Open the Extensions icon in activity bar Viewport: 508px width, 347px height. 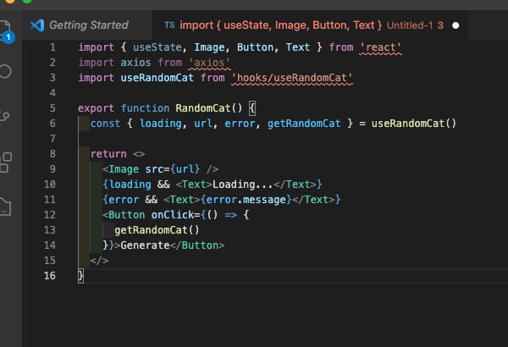[x=6, y=162]
